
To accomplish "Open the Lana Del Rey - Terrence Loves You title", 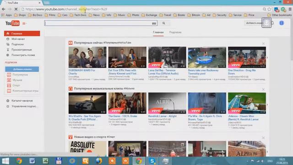I will (163, 72).
